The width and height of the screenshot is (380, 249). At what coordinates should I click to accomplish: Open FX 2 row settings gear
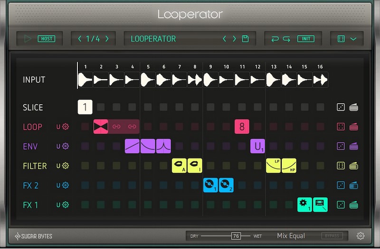point(66,185)
